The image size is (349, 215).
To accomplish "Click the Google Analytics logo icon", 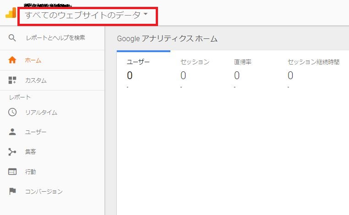I will [x=11, y=13].
